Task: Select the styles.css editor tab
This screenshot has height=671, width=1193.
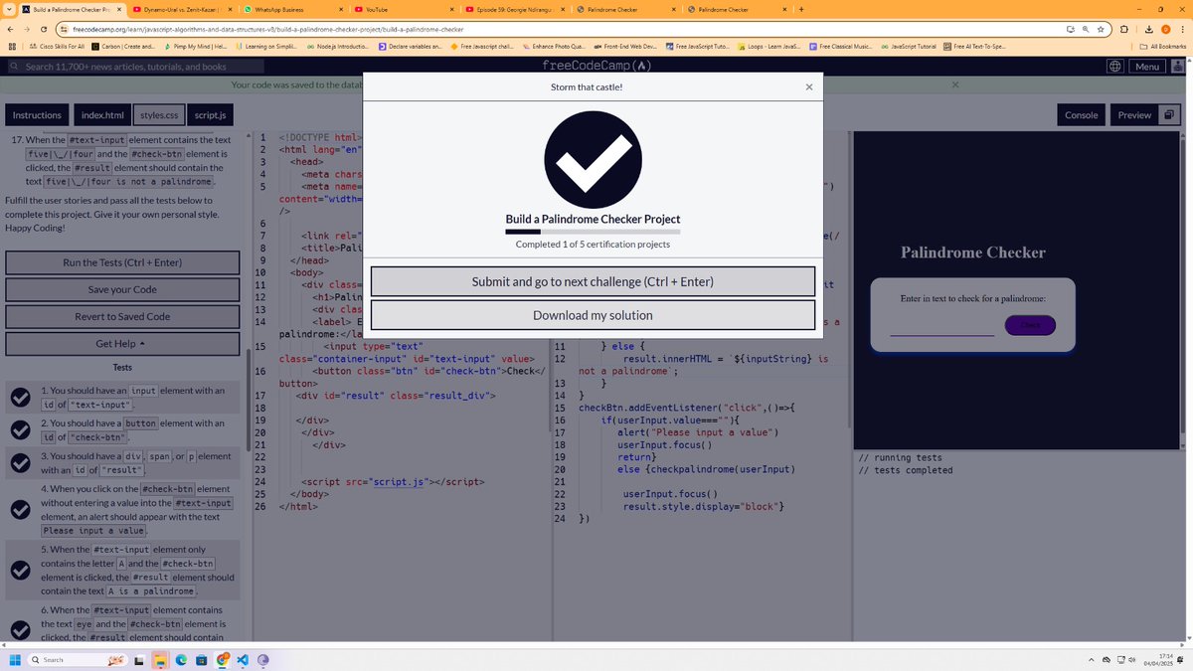Action: coord(159,115)
